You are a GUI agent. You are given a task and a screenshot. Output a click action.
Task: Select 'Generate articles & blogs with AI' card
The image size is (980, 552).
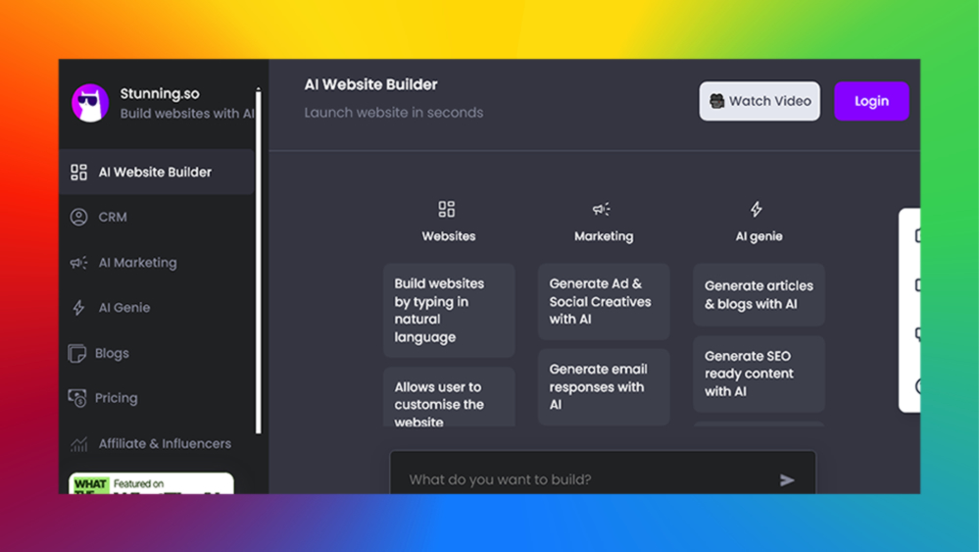[x=759, y=294]
